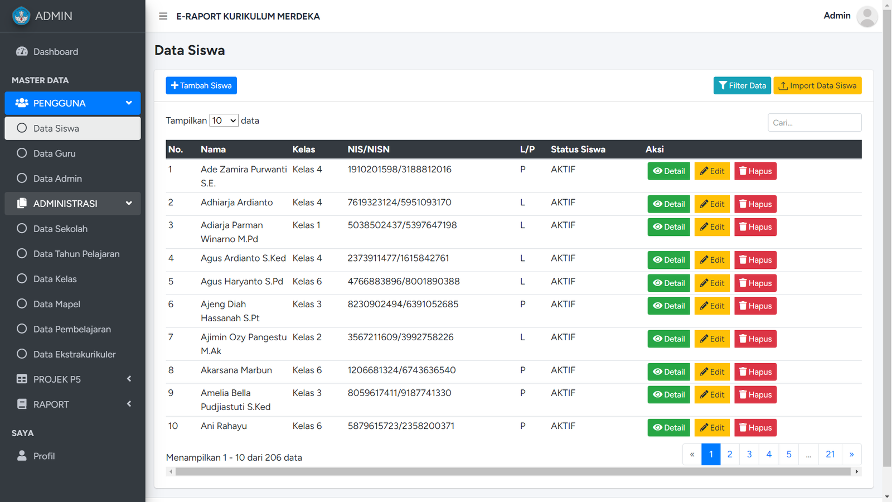Image resolution: width=892 pixels, height=502 pixels.
Task: Open Profil in the sidebar
Action: coord(43,456)
